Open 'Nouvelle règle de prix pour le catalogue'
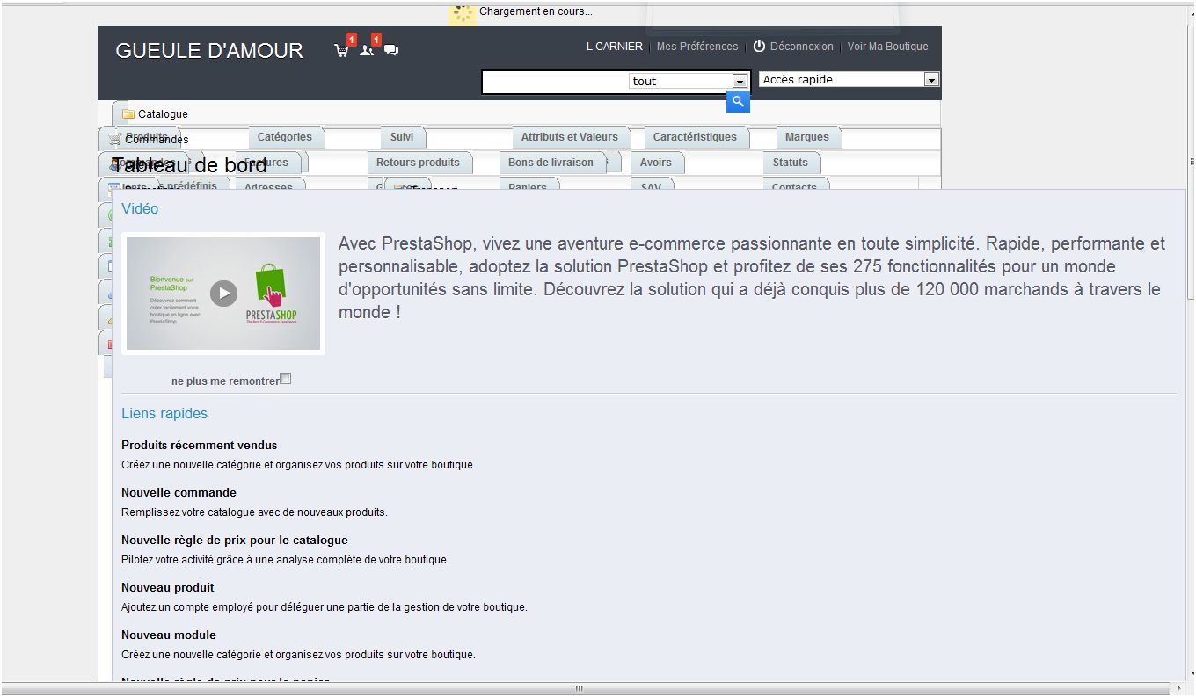The width and height of the screenshot is (1196, 697). coord(235,541)
